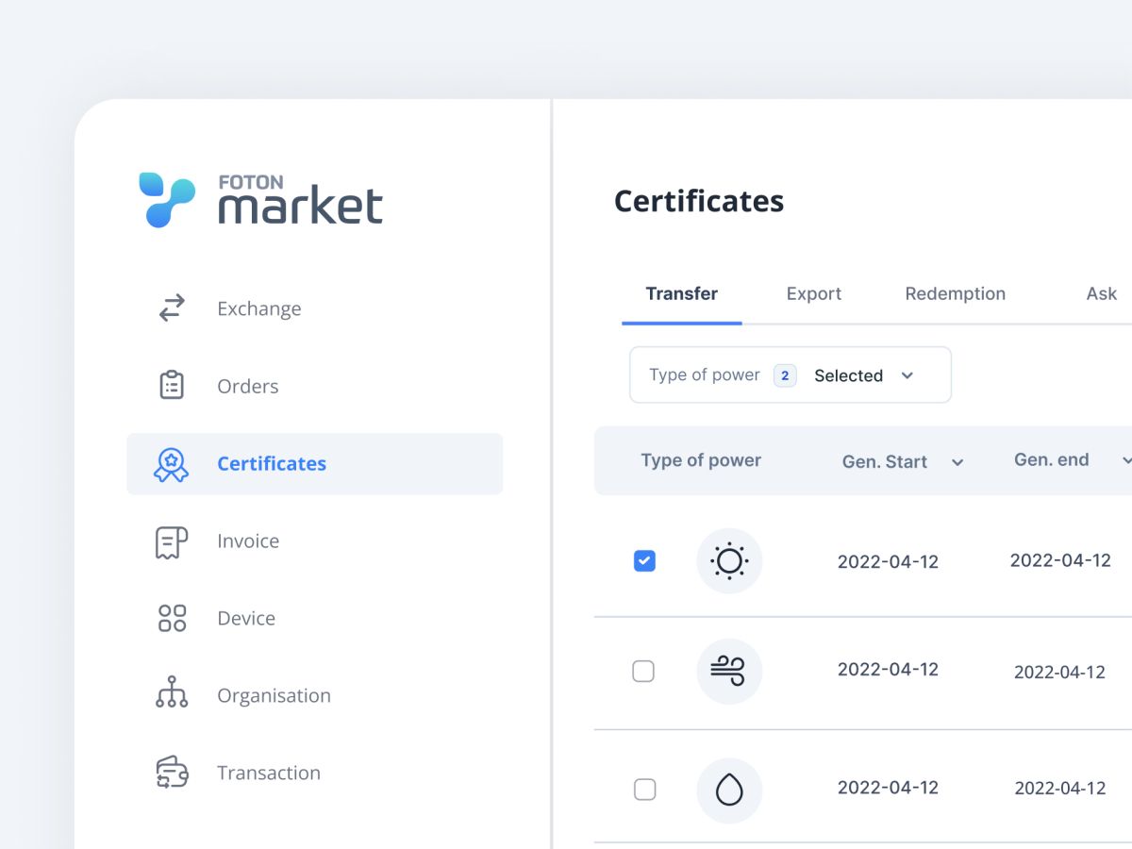The height and width of the screenshot is (849, 1132).
Task: Click the Organisation hierarchy icon
Action: click(x=172, y=692)
